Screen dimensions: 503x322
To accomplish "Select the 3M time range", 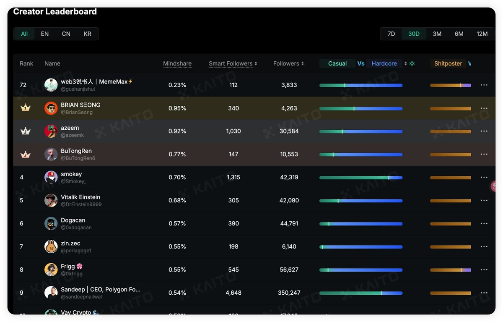I will click(x=437, y=34).
